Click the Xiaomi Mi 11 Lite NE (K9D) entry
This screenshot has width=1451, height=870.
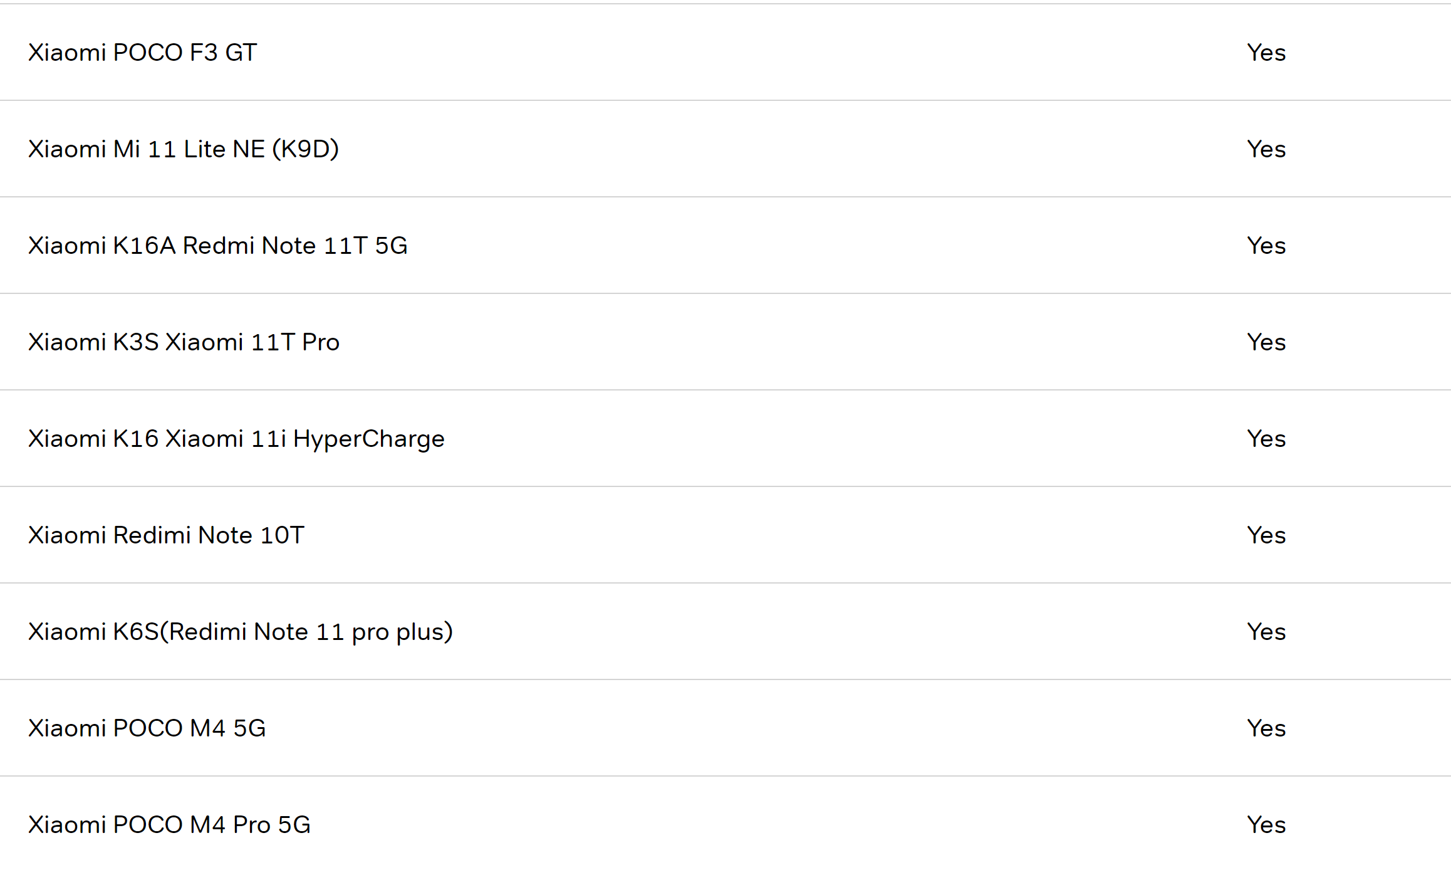[184, 149]
